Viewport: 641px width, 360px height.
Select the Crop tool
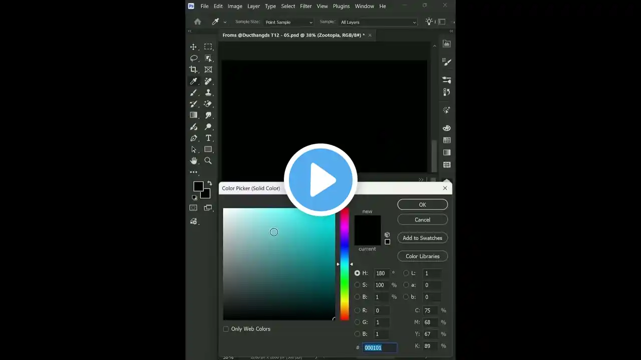tap(193, 69)
